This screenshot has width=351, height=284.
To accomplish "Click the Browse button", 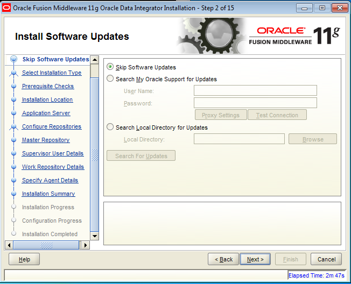I will (x=313, y=139).
